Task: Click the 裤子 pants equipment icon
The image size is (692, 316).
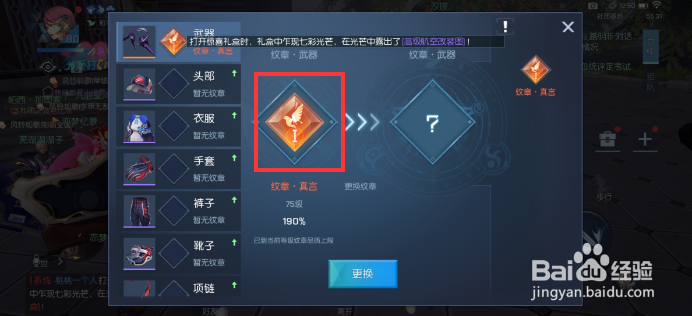Action: click(x=139, y=210)
